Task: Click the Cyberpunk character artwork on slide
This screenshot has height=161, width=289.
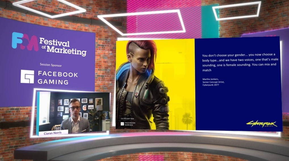Action: 155,85
